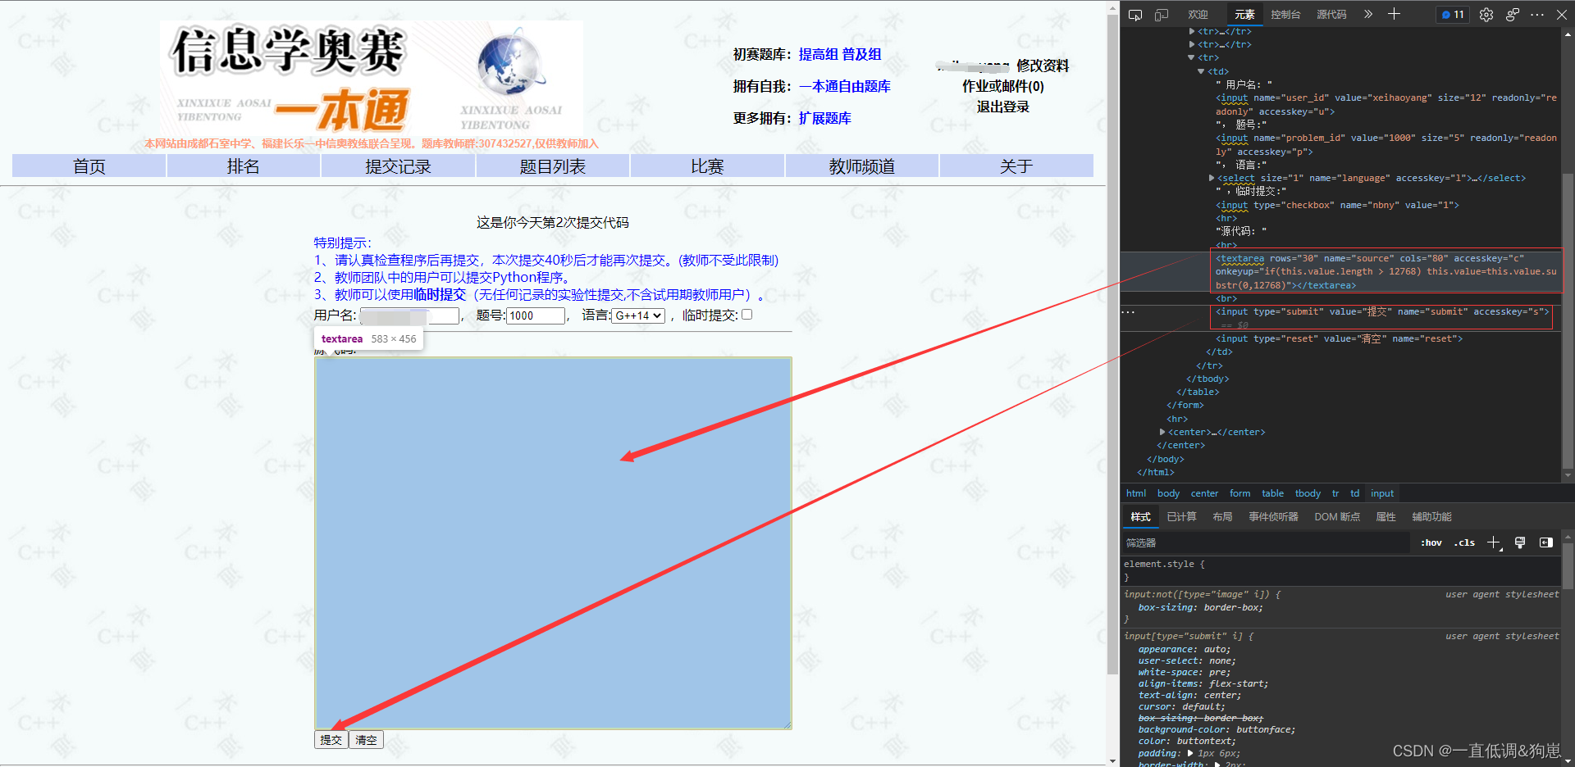Image resolution: width=1575 pixels, height=767 pixels.
Task: Check the 临时提交 checkbox on the form
Action: pos(746,315)
